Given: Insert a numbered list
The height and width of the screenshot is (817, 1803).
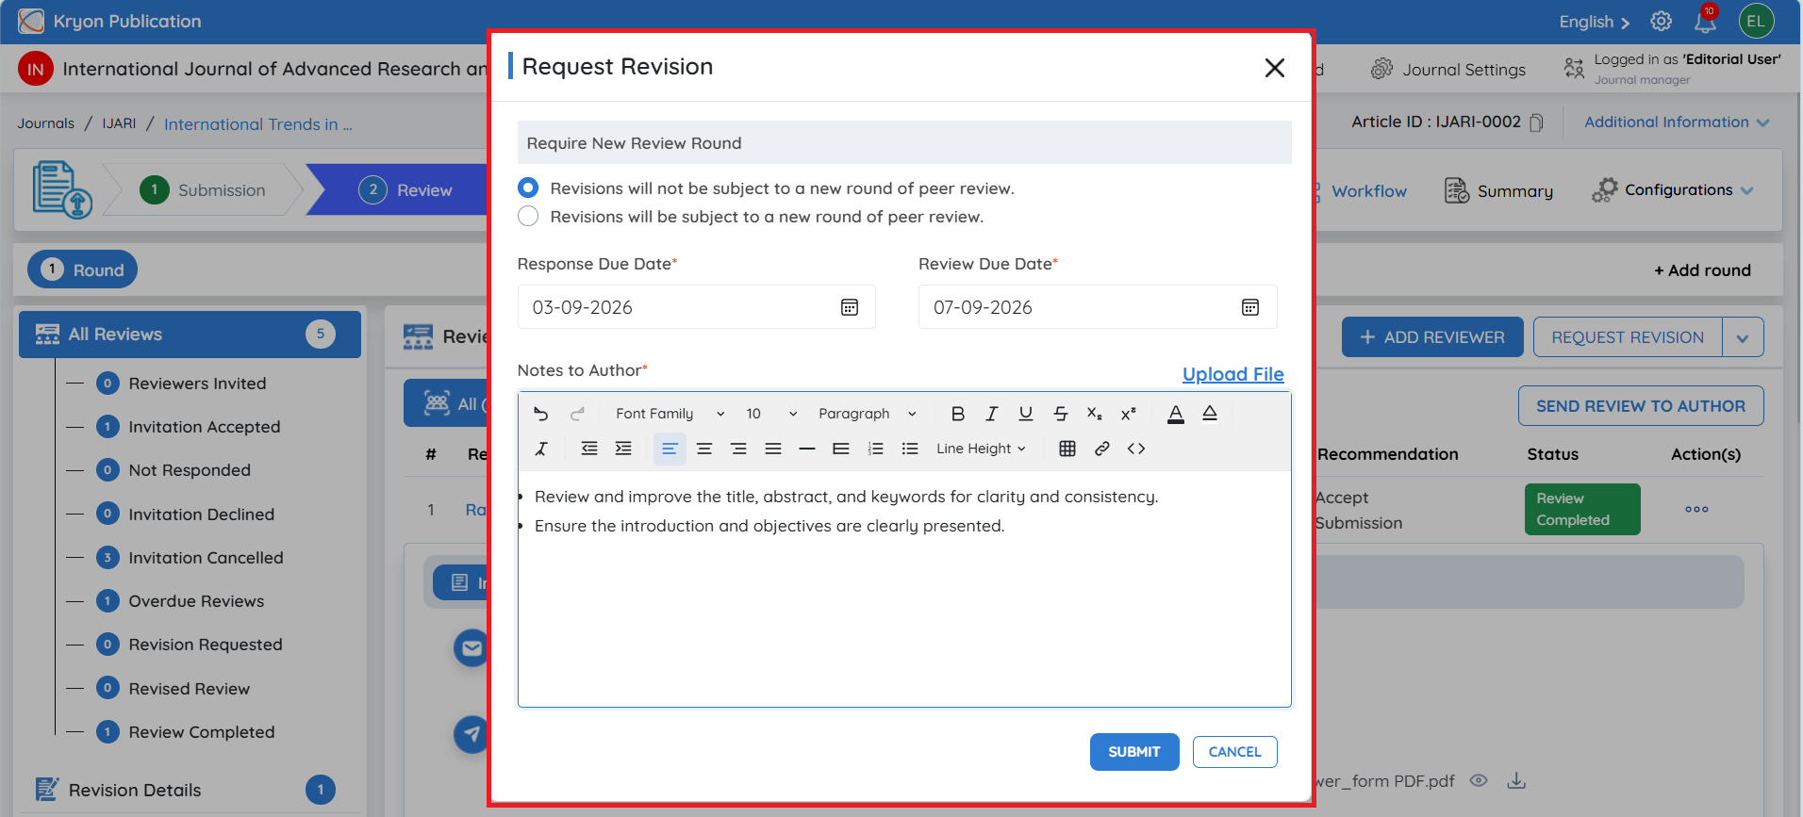Looking at the screenshot, I should click(x=876, y=449).
